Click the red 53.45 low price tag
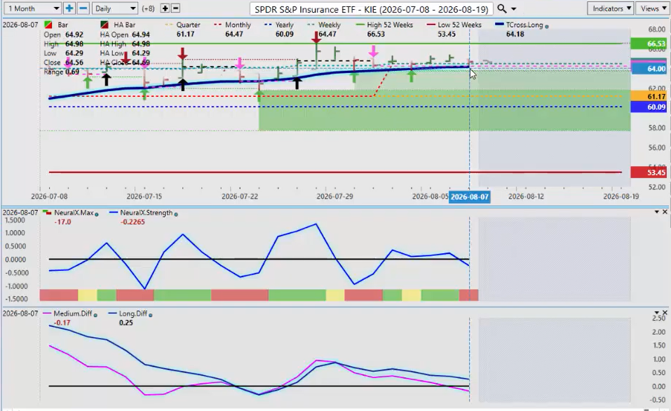Viewport: 671px width, 411px height. (649, 173)
